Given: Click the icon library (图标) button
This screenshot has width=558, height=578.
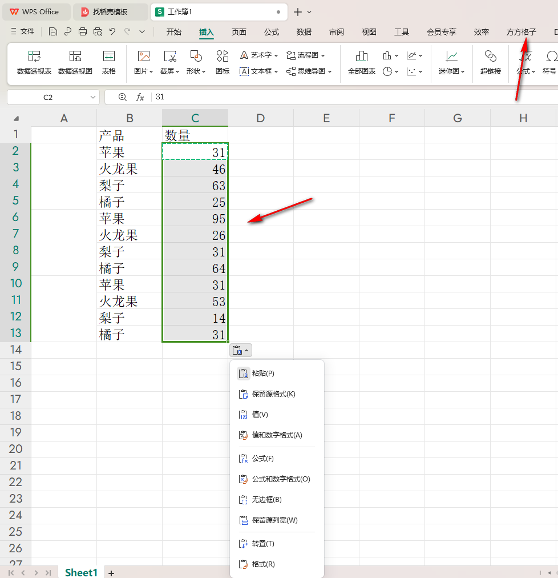Looking at the screenshot, I should click(x=223, y=62).
